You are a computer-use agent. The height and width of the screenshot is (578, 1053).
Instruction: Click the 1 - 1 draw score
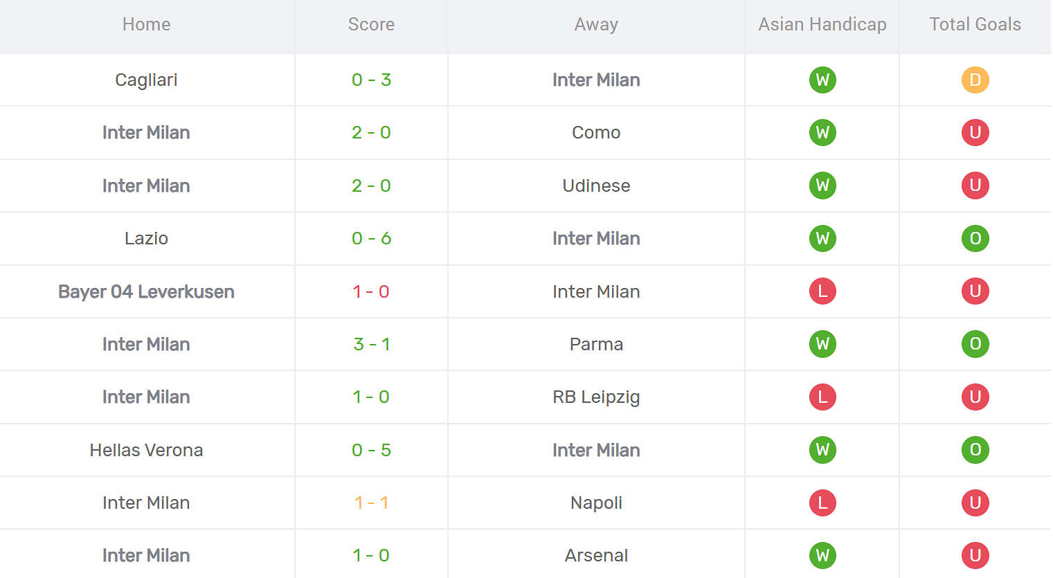(x=371, y=503)
